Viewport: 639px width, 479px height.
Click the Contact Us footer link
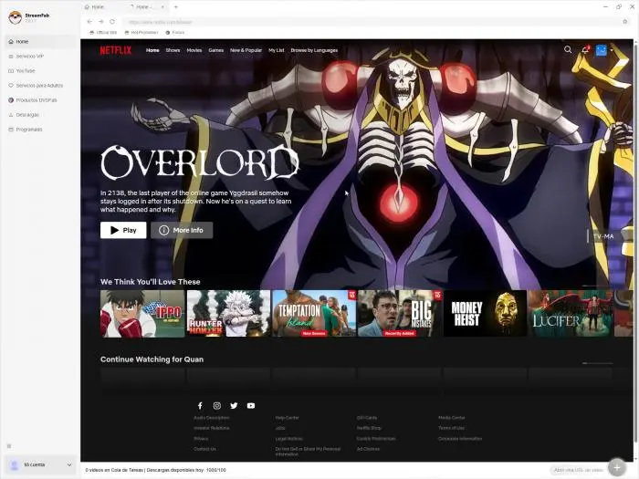[205, 449]
